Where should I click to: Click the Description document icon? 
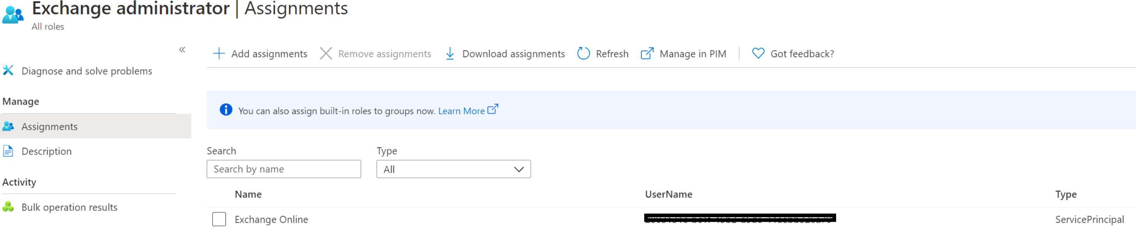click(8, 151)
